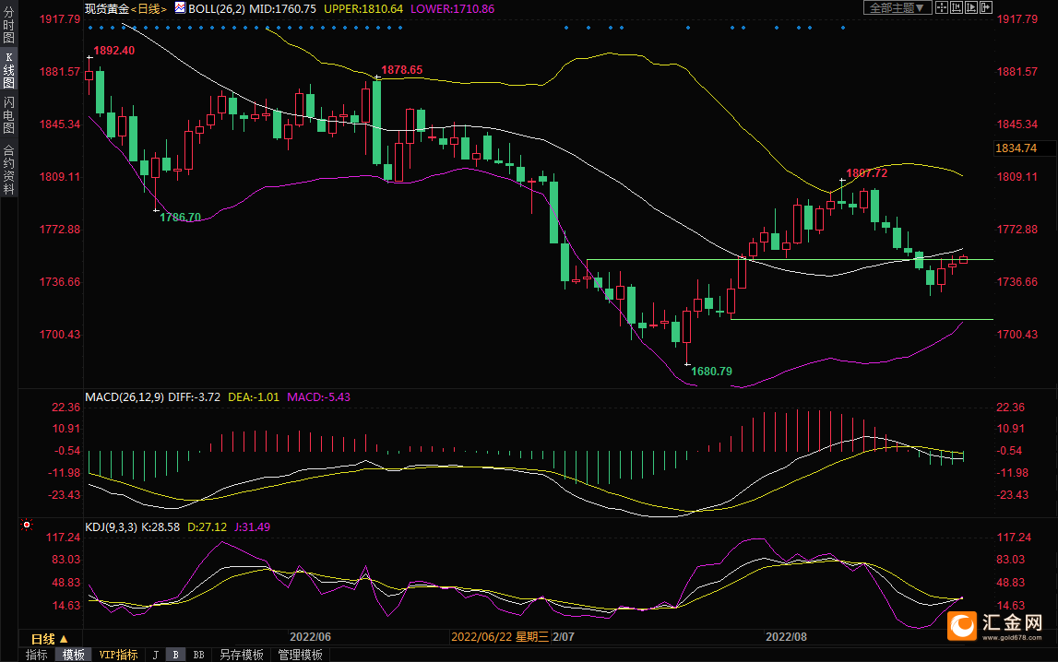The width and height of the screenshot is (1058, 662).
Task: Click the 1786.70 low label
Action: point(180,217)
